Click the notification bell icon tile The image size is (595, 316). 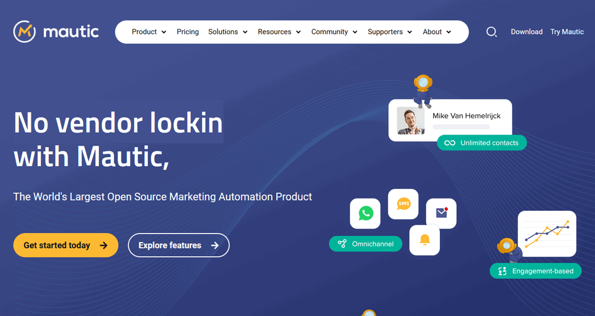[425, 240]
